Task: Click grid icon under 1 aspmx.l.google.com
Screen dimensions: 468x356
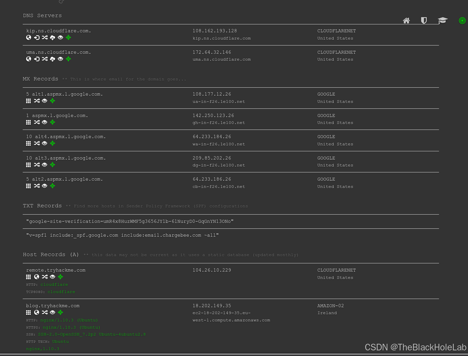Action: point(28,122)
